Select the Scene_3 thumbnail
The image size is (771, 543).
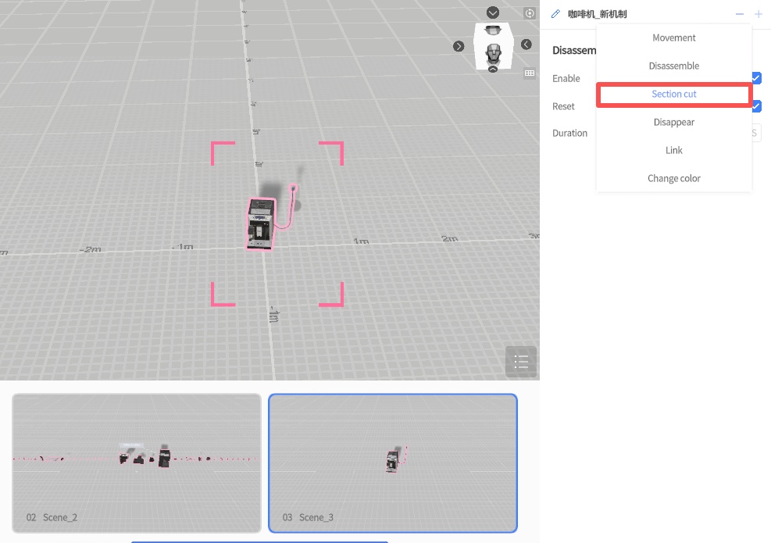(392, 463)
